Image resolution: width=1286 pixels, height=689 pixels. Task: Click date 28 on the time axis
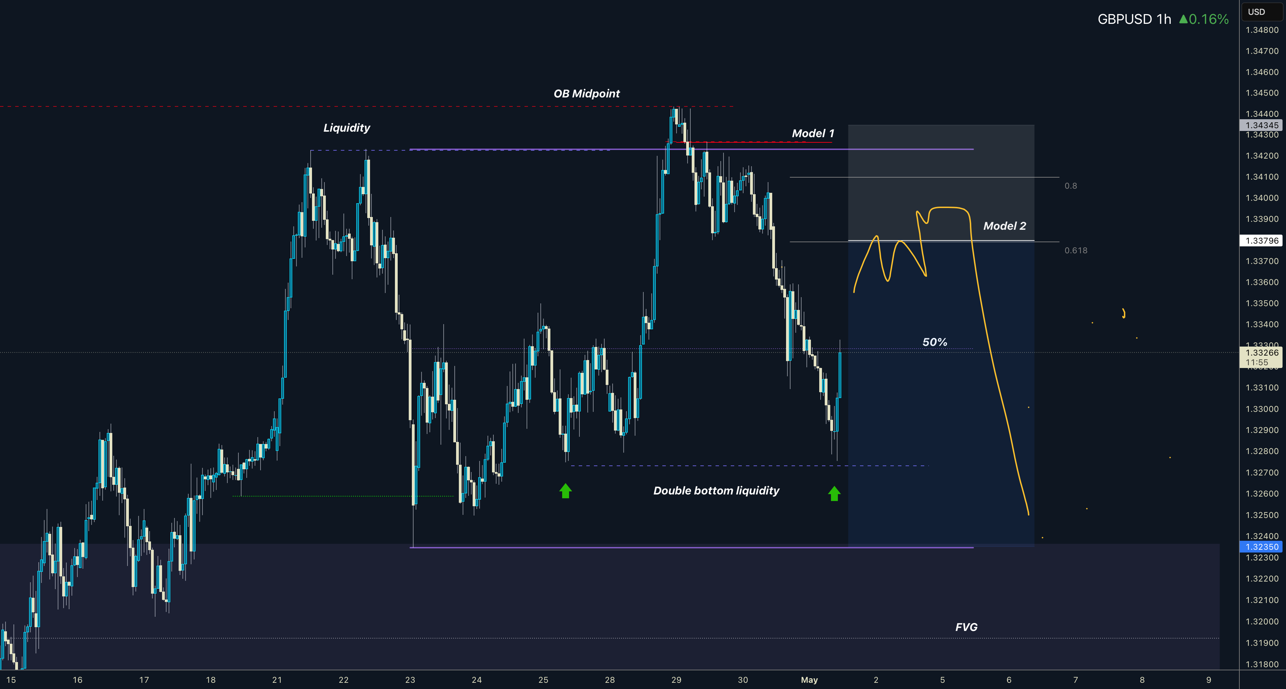[x=609, y=680]
